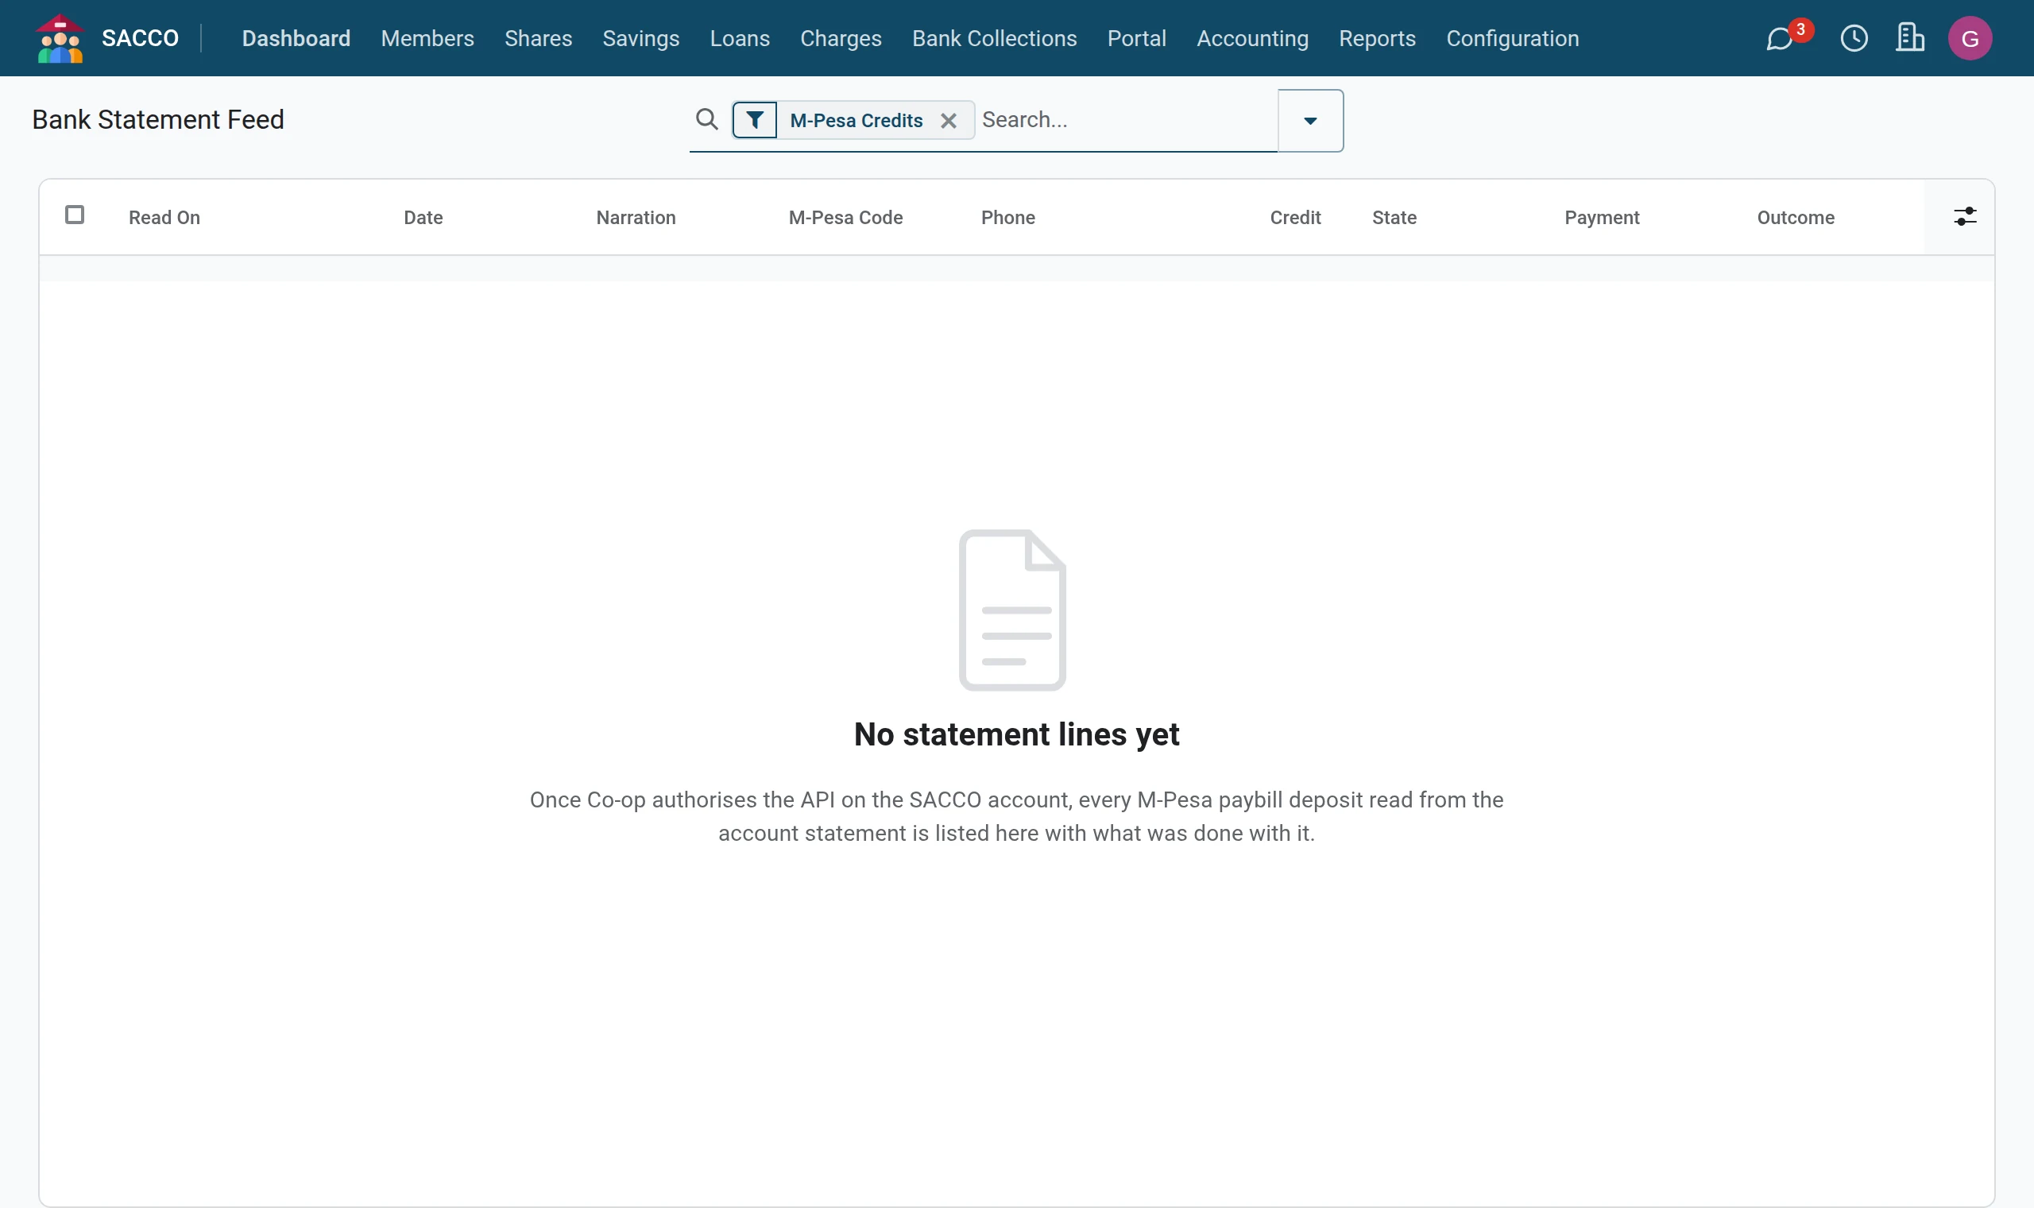Viewport: 2034px width, 1208px height.
Task: Open the company switcher building icon
Action: tap(1909, 38)
